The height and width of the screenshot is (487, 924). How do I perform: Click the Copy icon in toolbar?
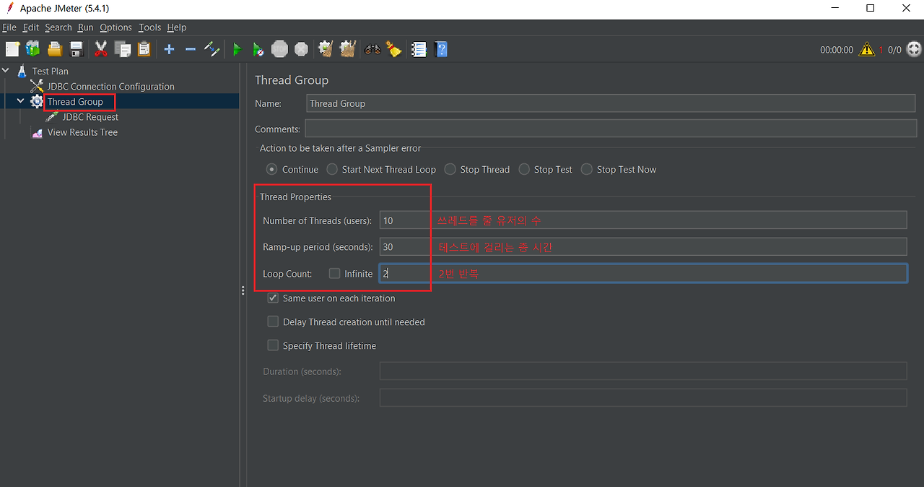tap(123, 49)
